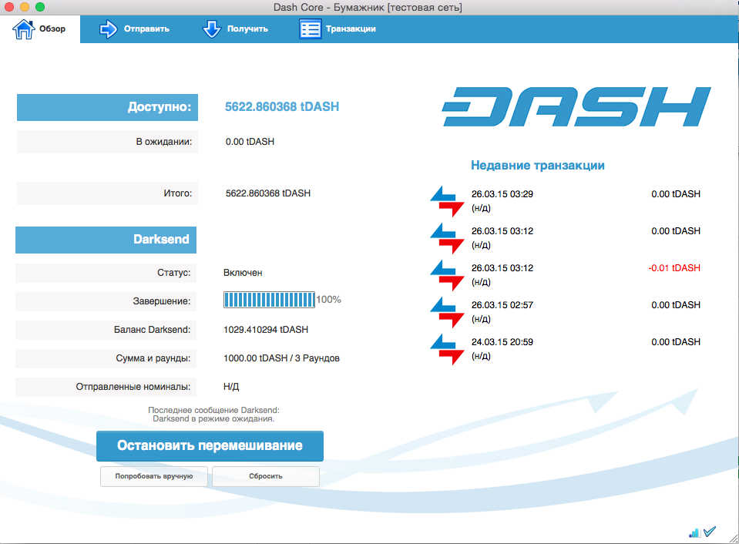Viewport: 739px width, 544px height.
Task: Click the 100% progress label
Action: point(329,300)
